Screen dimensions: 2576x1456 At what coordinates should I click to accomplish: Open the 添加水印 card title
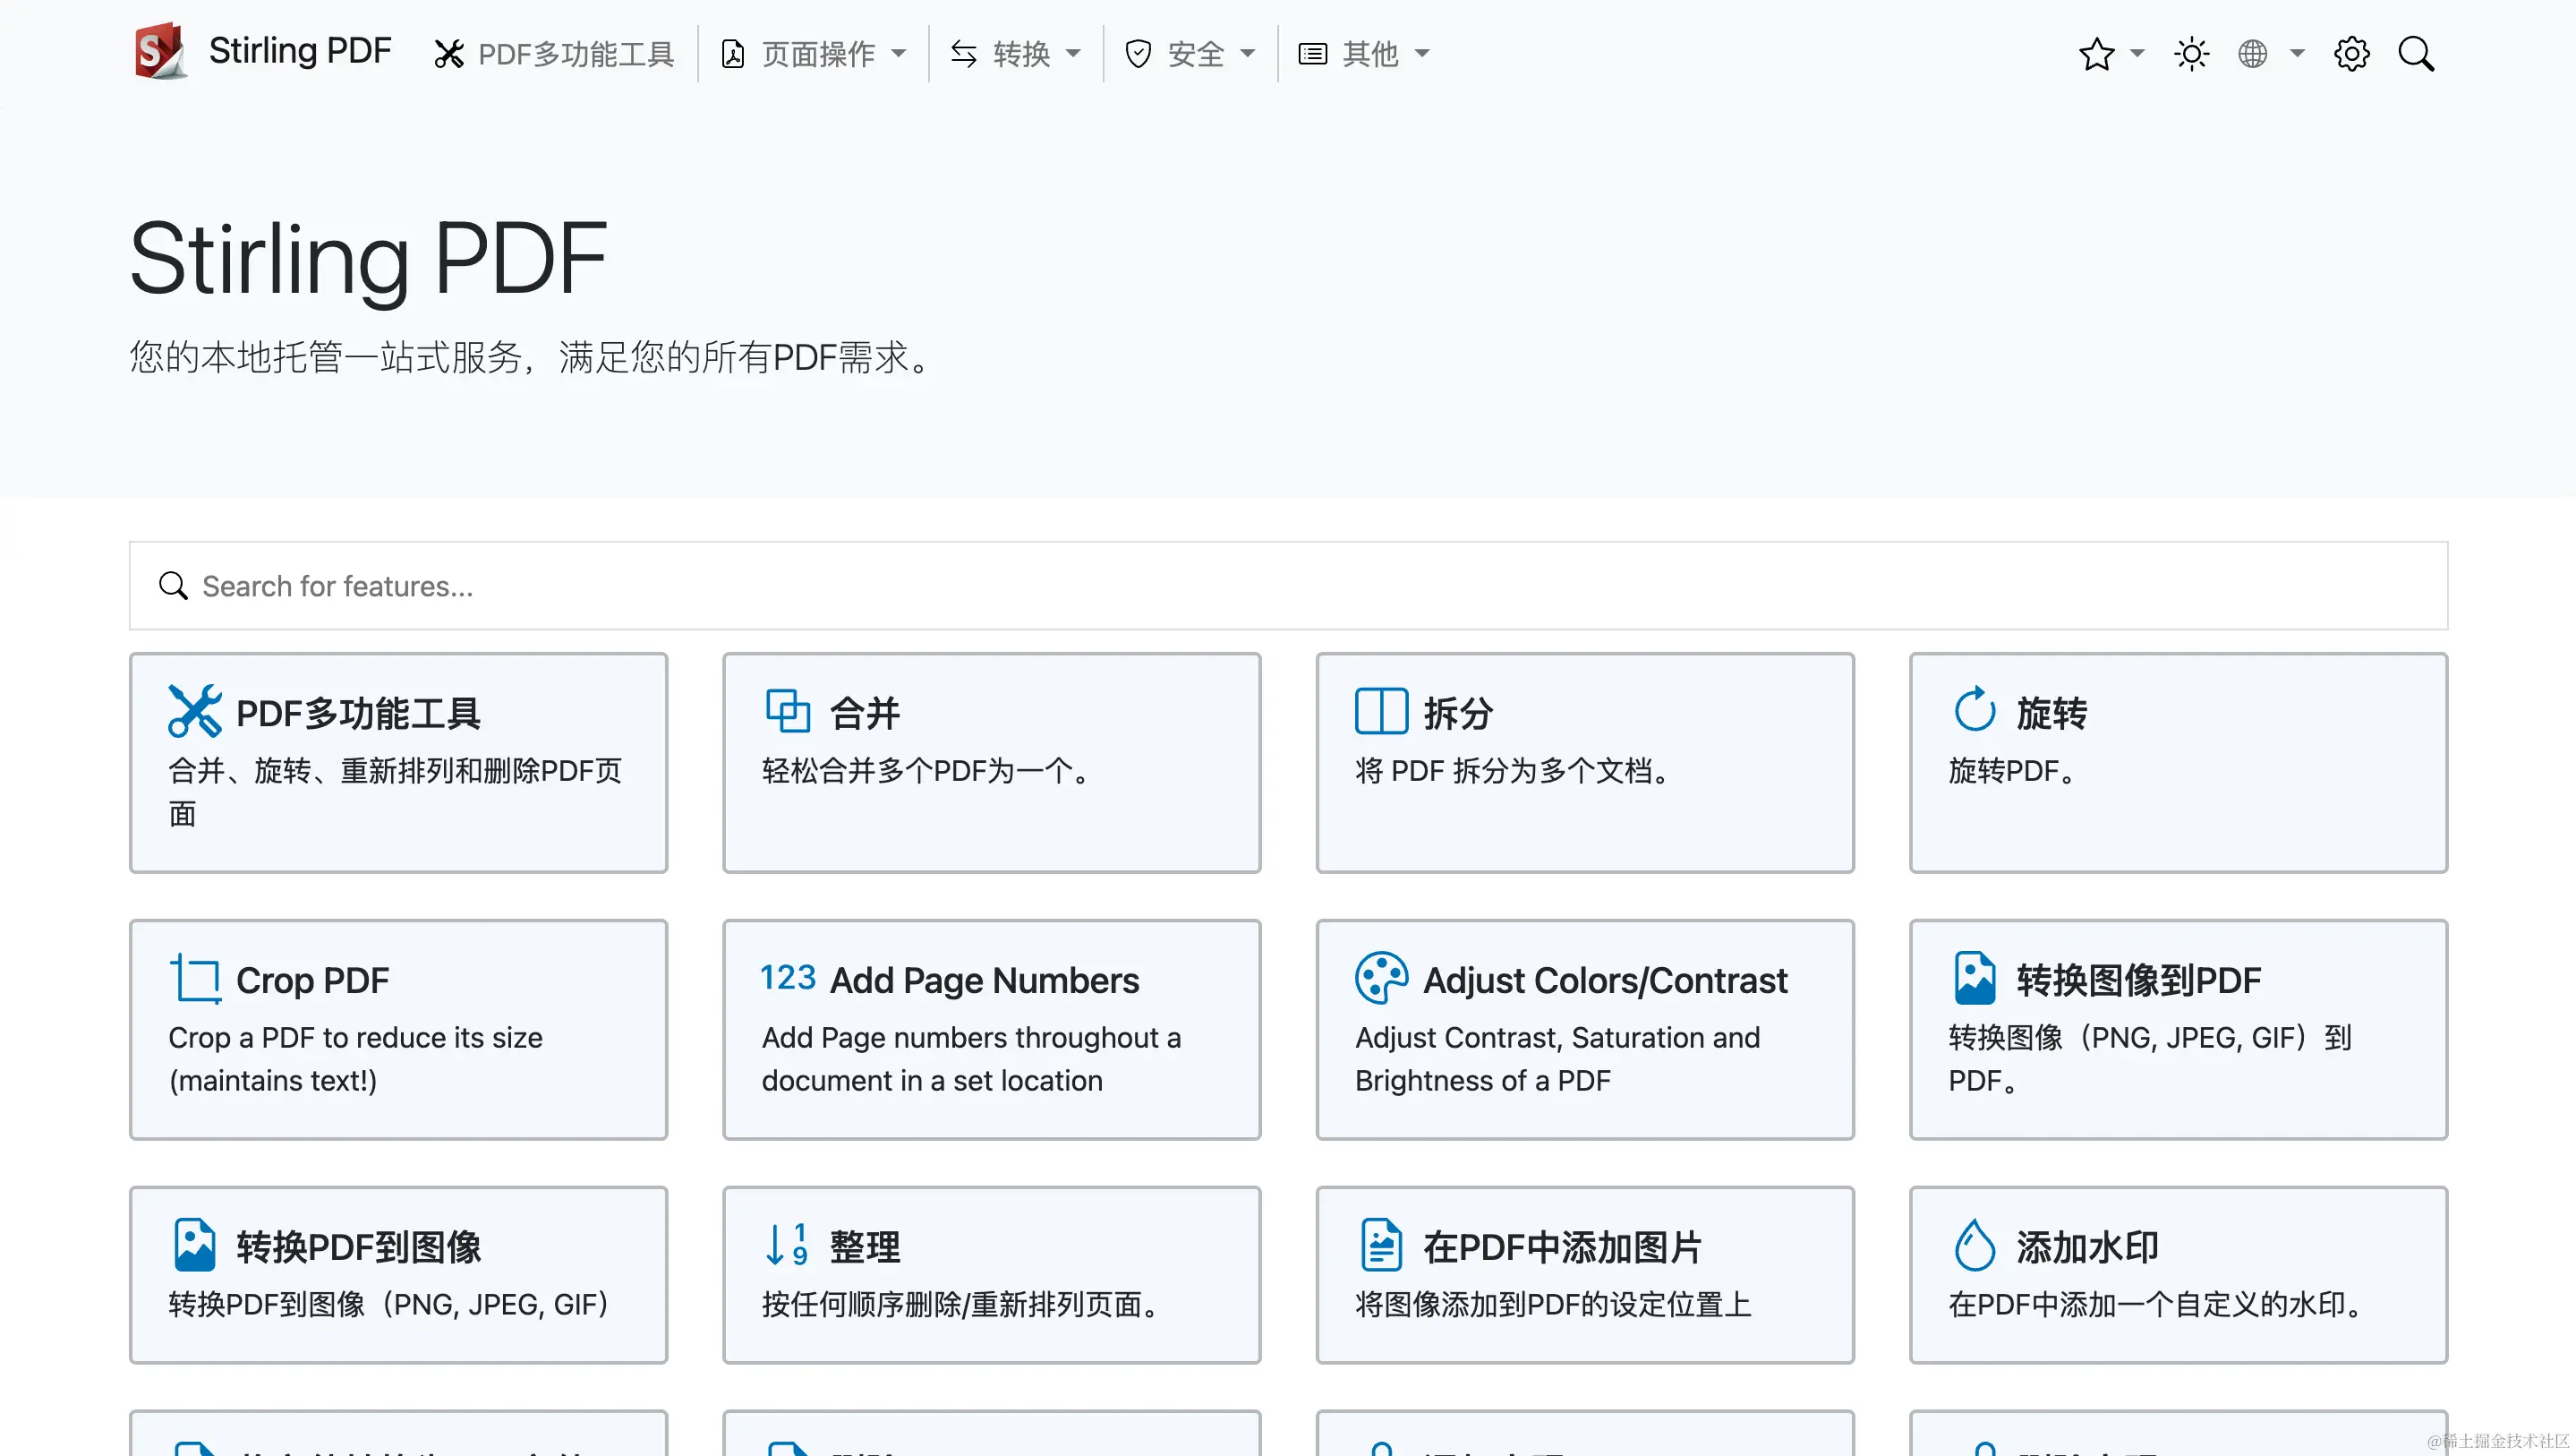(x=2087, y=1246)
